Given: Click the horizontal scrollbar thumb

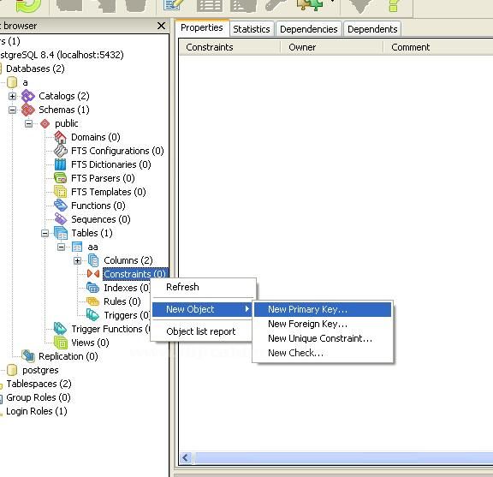Looking at the screenshot, I should [344, 458].
